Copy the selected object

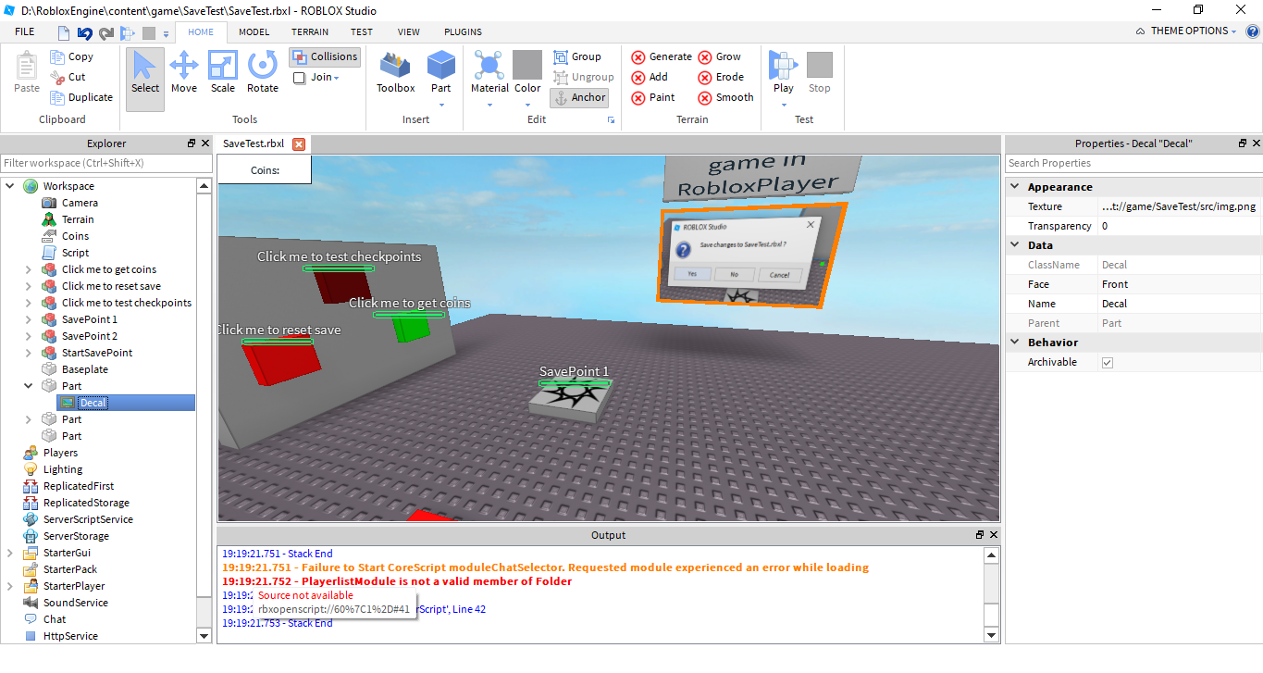point(71,56)
